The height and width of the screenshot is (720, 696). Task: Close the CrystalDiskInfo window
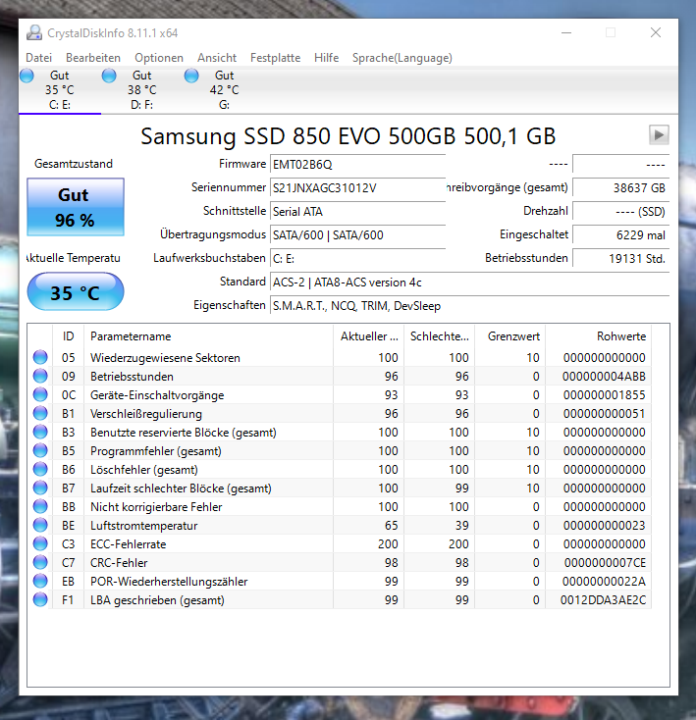[656, 32]
